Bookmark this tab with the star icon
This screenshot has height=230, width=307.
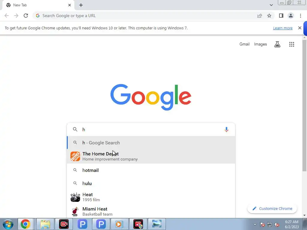coord(269,16)
